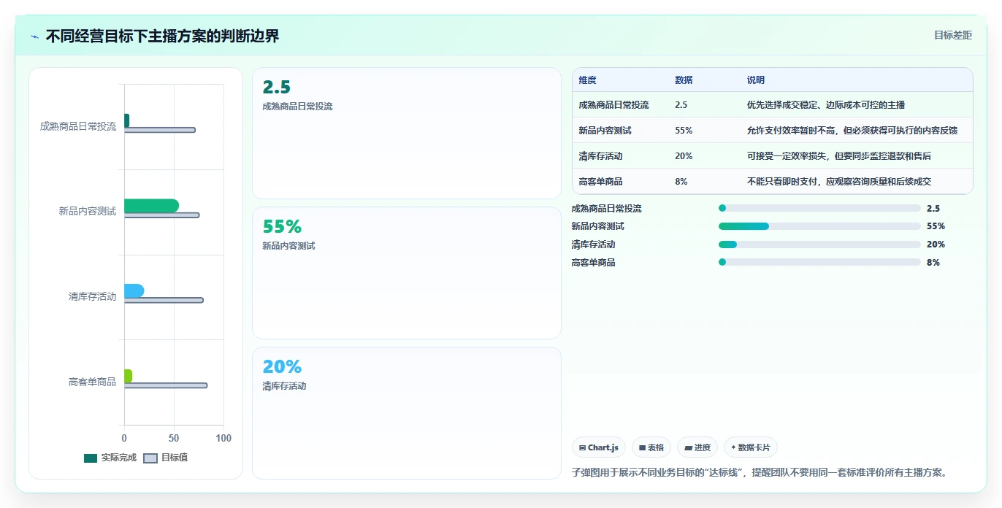Click the 高客单商品 chart axis label
This screenshot has width=1002, height=508.
92,382
